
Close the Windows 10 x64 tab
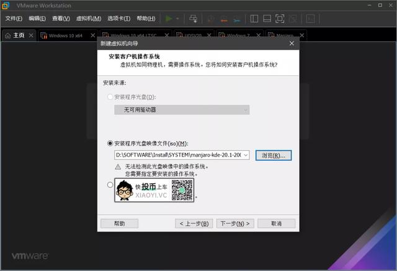click(x=93, y=35)
